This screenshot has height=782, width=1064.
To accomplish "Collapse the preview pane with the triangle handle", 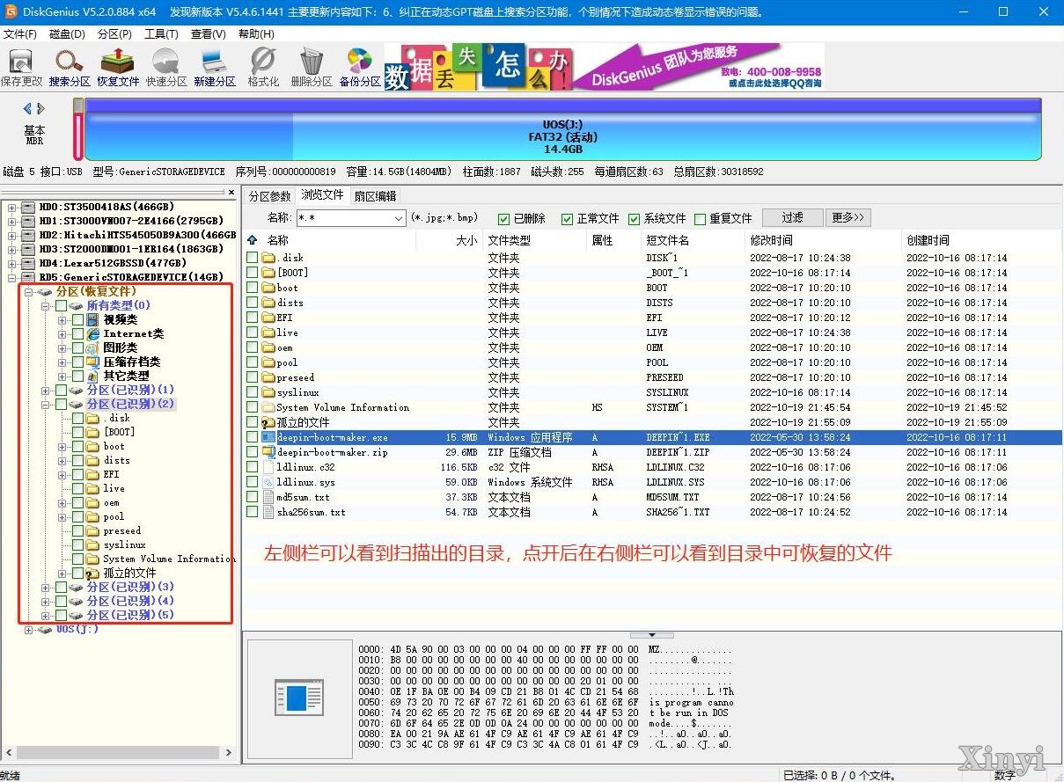I will pyautogui.click(x=652, y=634).
